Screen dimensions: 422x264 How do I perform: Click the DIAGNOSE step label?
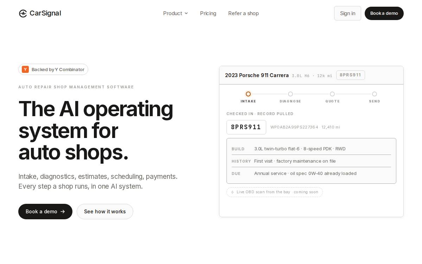290,101
